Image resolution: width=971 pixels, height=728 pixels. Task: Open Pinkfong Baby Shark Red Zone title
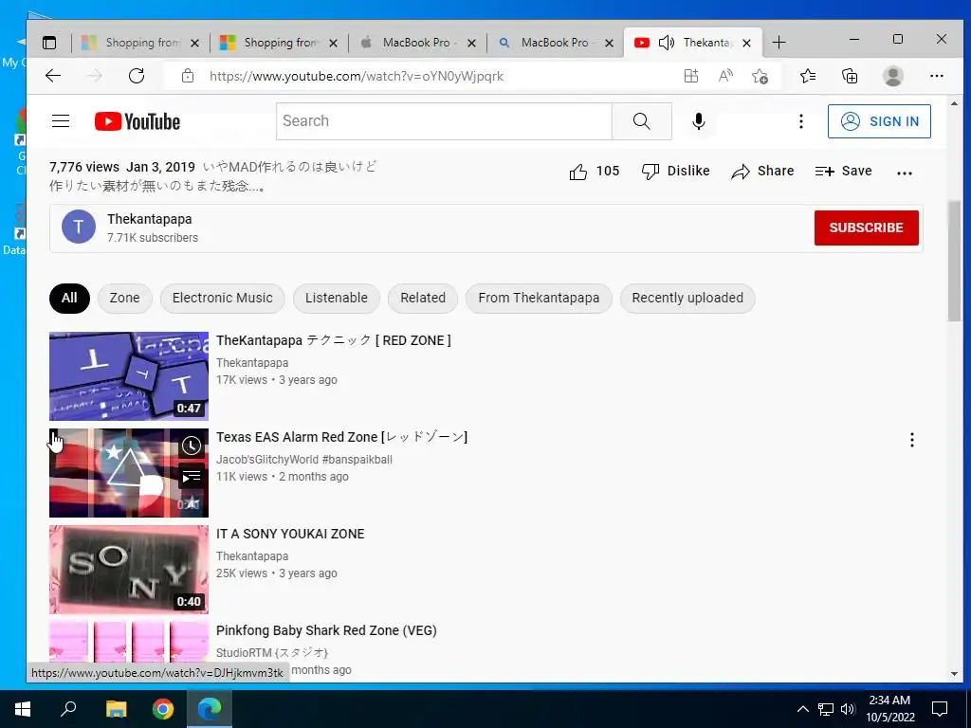point(326,630)
